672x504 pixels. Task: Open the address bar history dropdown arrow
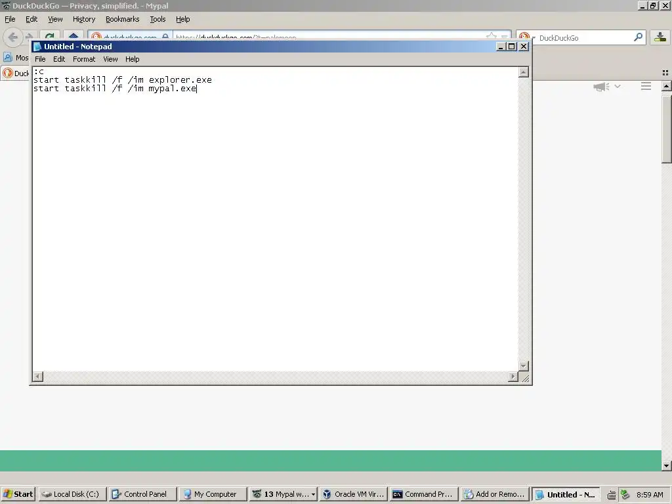[x=505, y=36]
